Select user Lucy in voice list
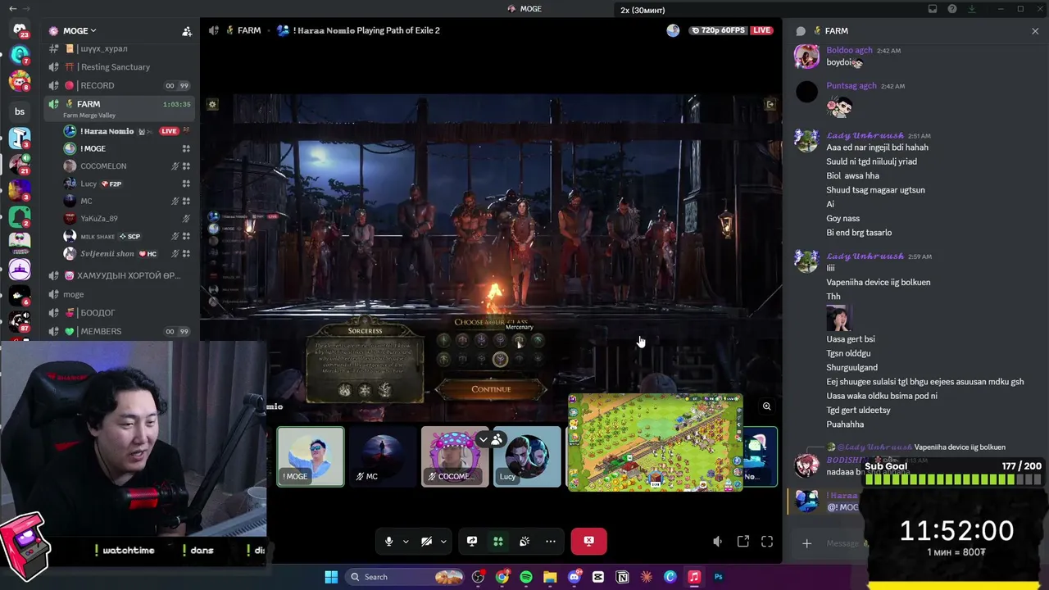The width and height of the screenshot is (1049, 590). click(127, 184)
